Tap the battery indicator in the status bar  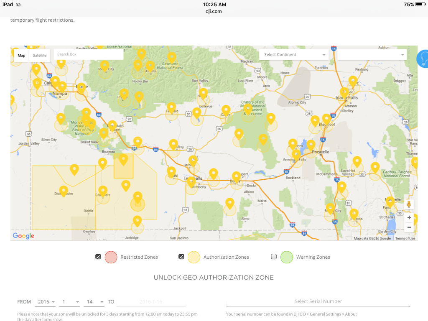coord(420,5)
